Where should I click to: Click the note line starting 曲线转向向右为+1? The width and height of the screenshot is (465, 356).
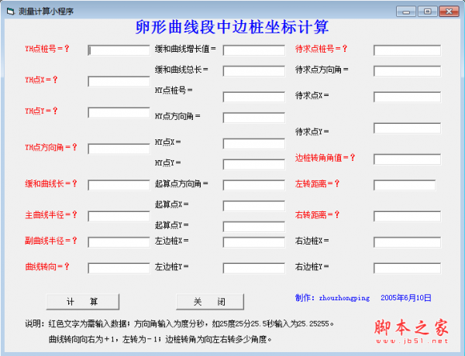(160, 339)
